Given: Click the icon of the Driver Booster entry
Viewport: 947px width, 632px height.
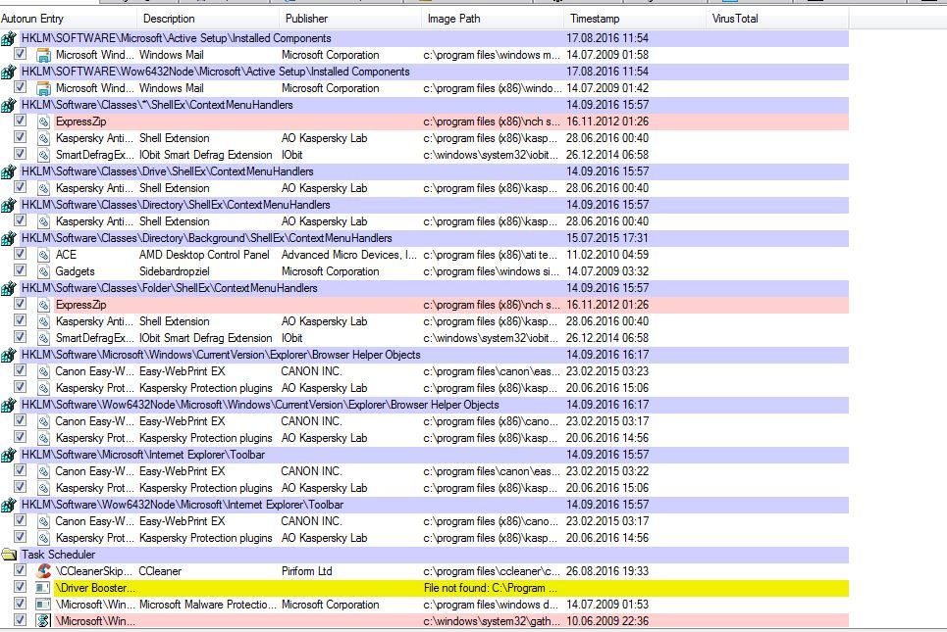Looking at the screenshot, I should (43, 587).
